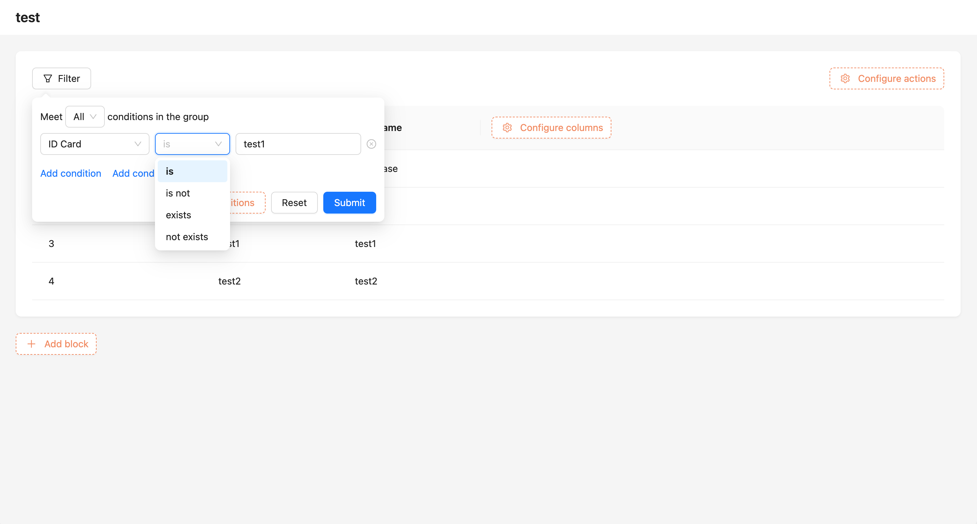Screen dimensions: 977x524
Task: Remove the condition with circled X icon
Action: tap(371, 144)
